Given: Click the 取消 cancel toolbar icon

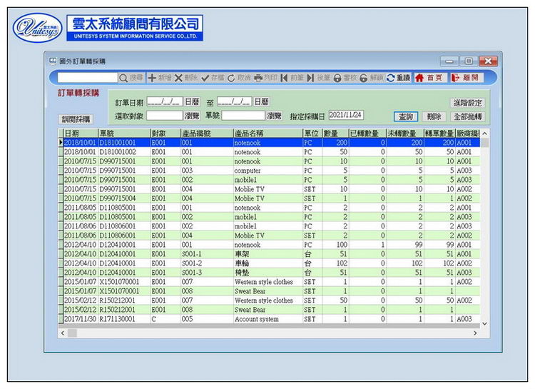Looking at the screenshot, I should [239, 77].
